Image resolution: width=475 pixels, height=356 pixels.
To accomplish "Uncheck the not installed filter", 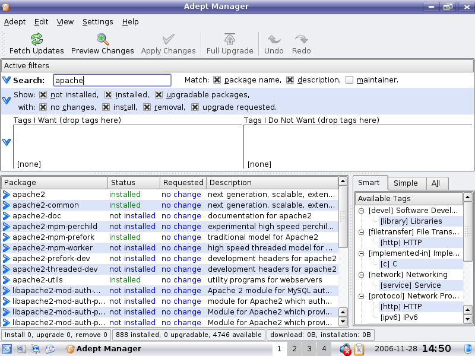I will pyautogui.click(x=43, y=95).
